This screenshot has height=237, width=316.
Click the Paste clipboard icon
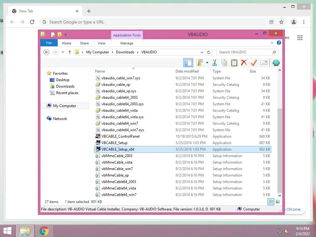(x=234, y=63)
